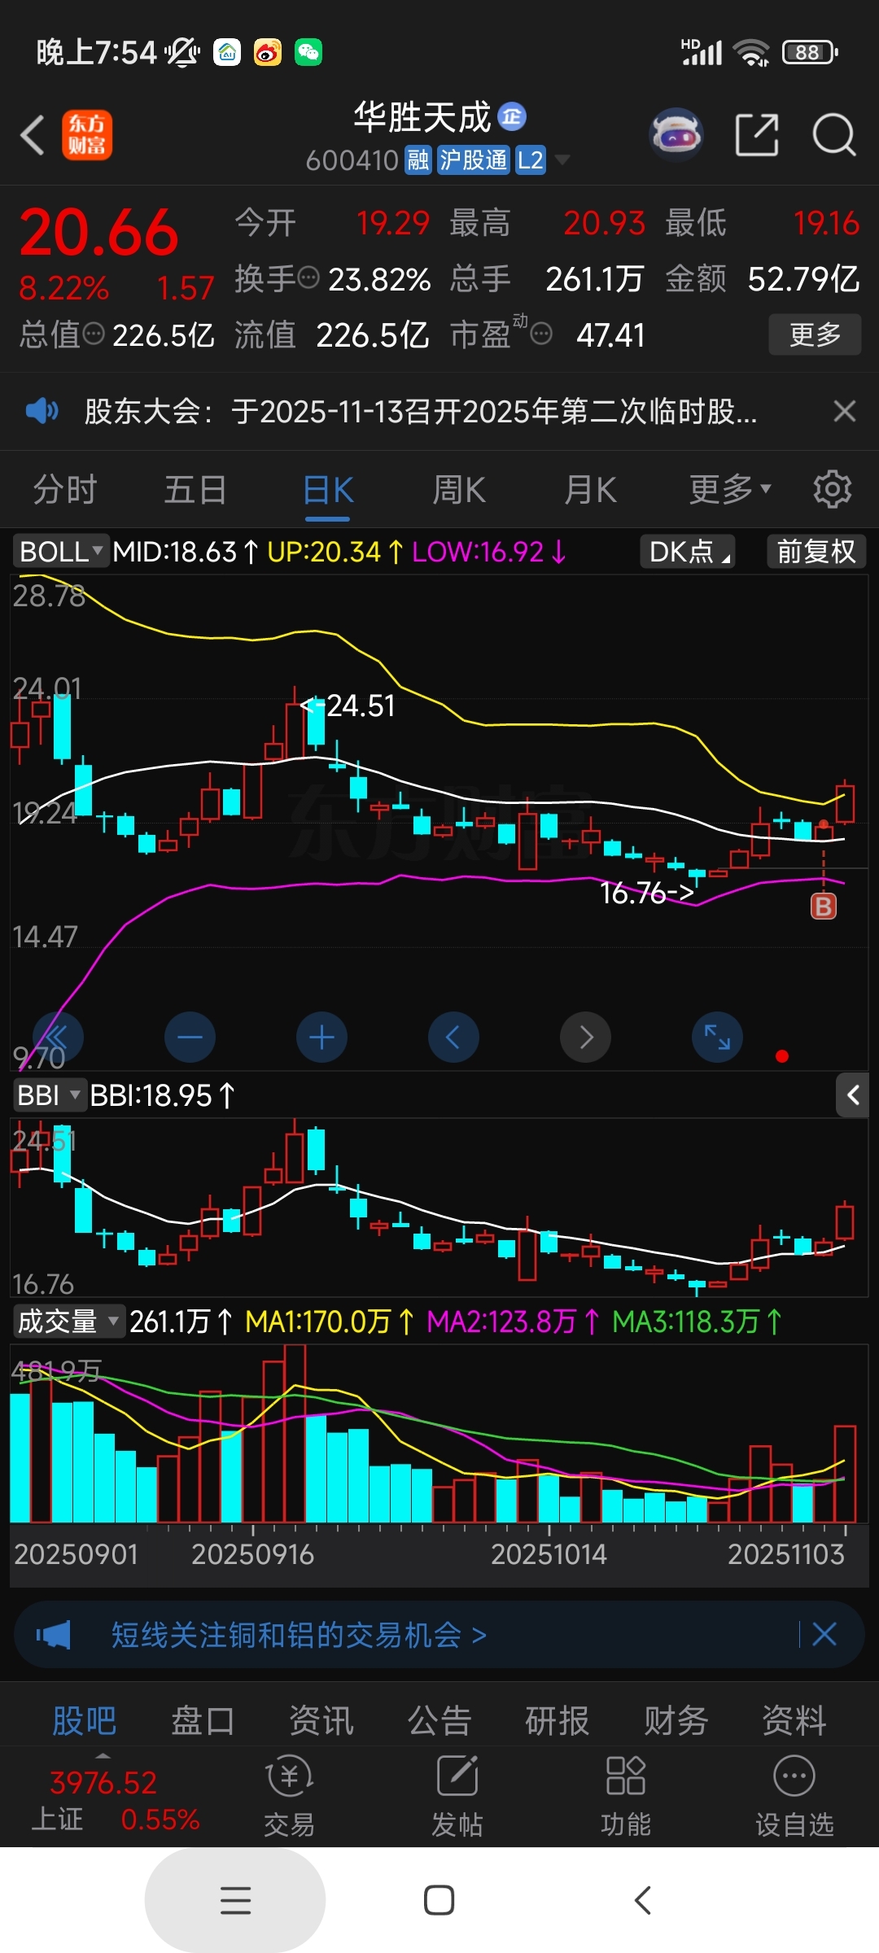
Task: Tap the 市盈 info icon
Action: click(541, 334)
